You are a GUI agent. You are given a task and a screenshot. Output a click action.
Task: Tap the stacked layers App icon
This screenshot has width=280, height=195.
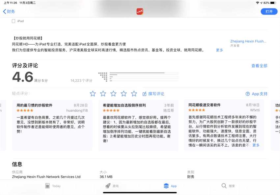166,186
